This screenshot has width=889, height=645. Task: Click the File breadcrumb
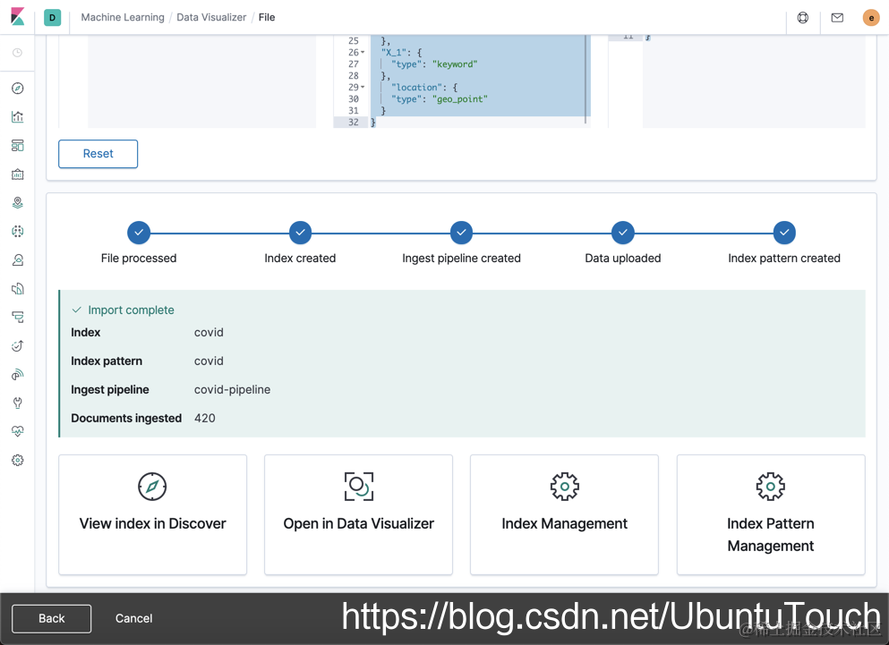coord(267,18)
